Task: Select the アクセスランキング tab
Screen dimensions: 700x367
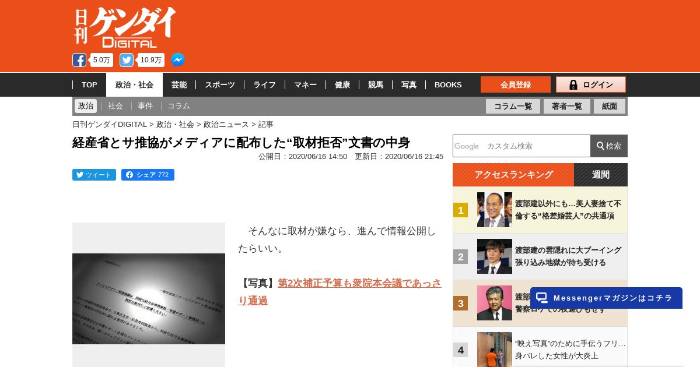Action: pyautogui.click(x=513, y=175)
